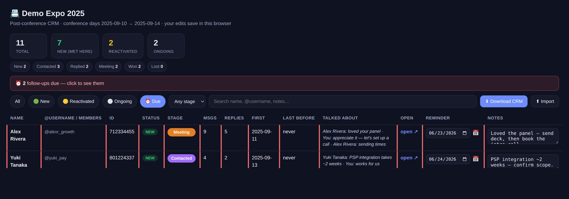Edit the 'PSP integration ~2 weeks' notes box
This screenshot has height=199, width=569.
[523, 161]
